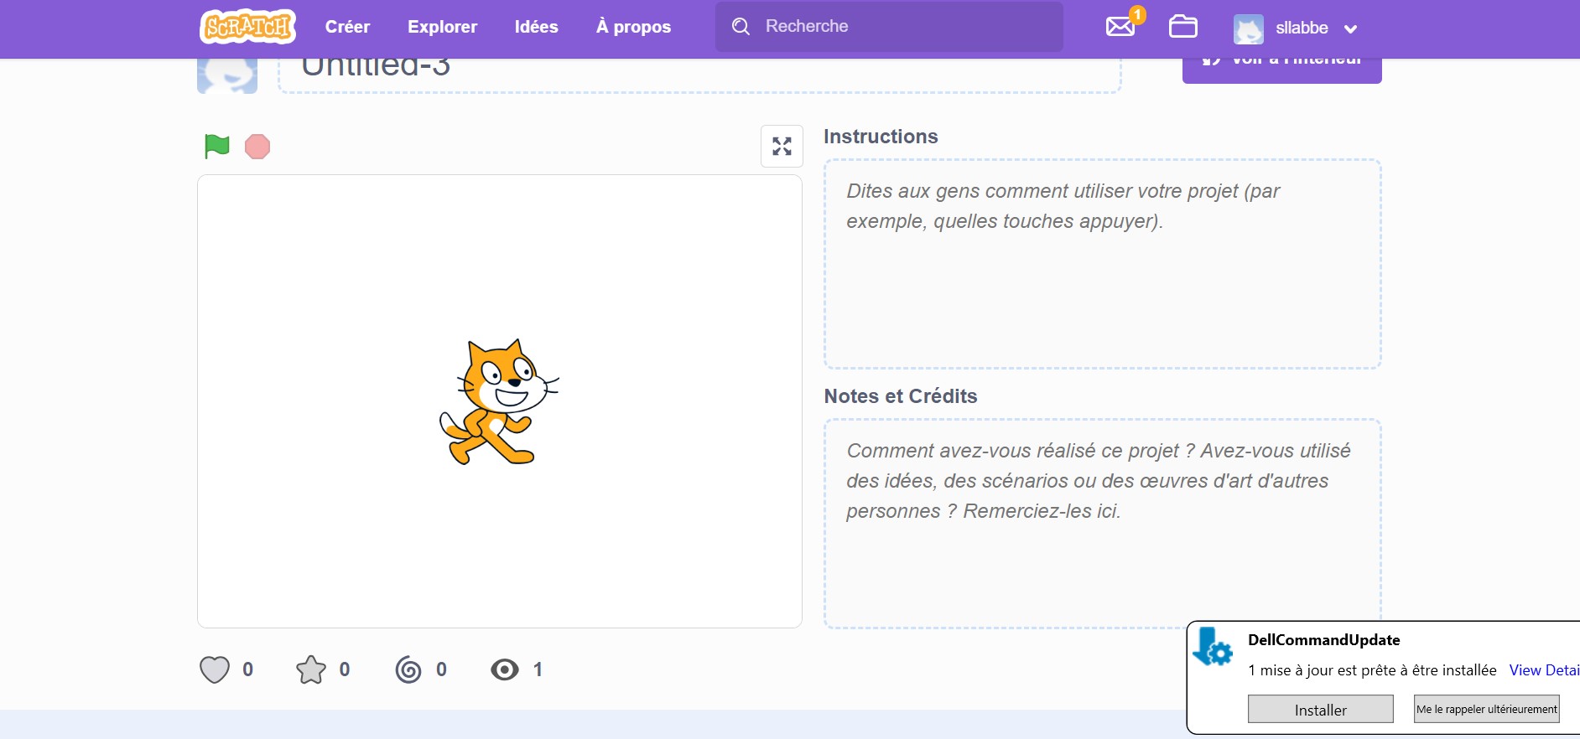Focus the Recherche search field
1580x739 pixels.
[889, 27]
